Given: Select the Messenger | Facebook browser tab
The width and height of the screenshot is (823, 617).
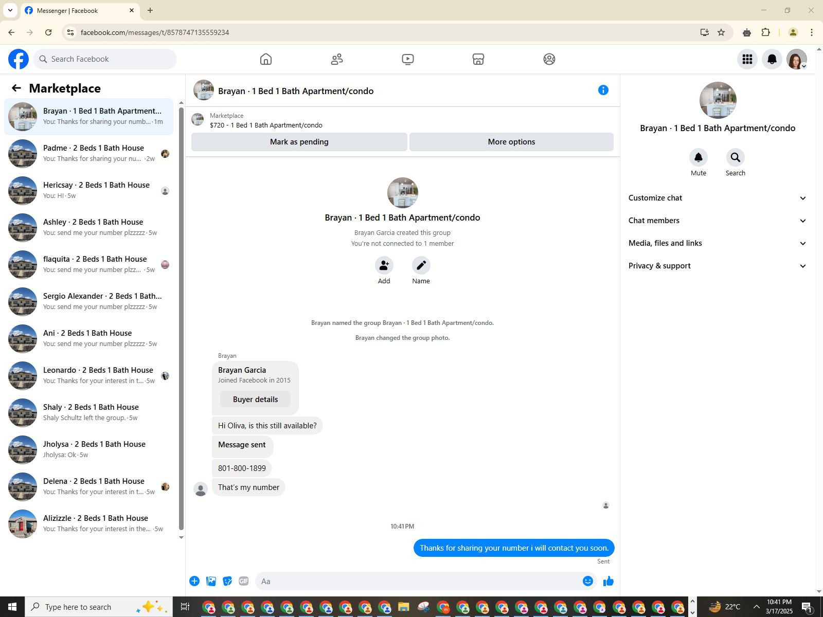Looking at the screenshot, I should (80, 11).
